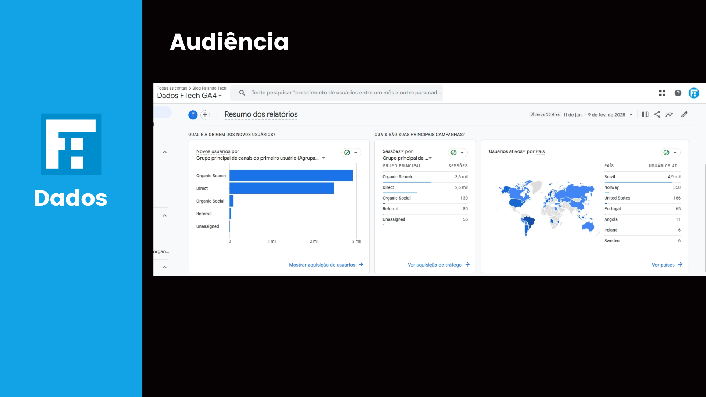The image size is (706, 397).
Task: Open the FTech account avatar
Action: [694, 93]
